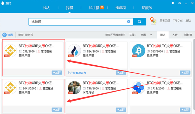The width and height of the screenshot is (195, 114).
Task: Click the title of 1713/2000 group
Action: 165,83
